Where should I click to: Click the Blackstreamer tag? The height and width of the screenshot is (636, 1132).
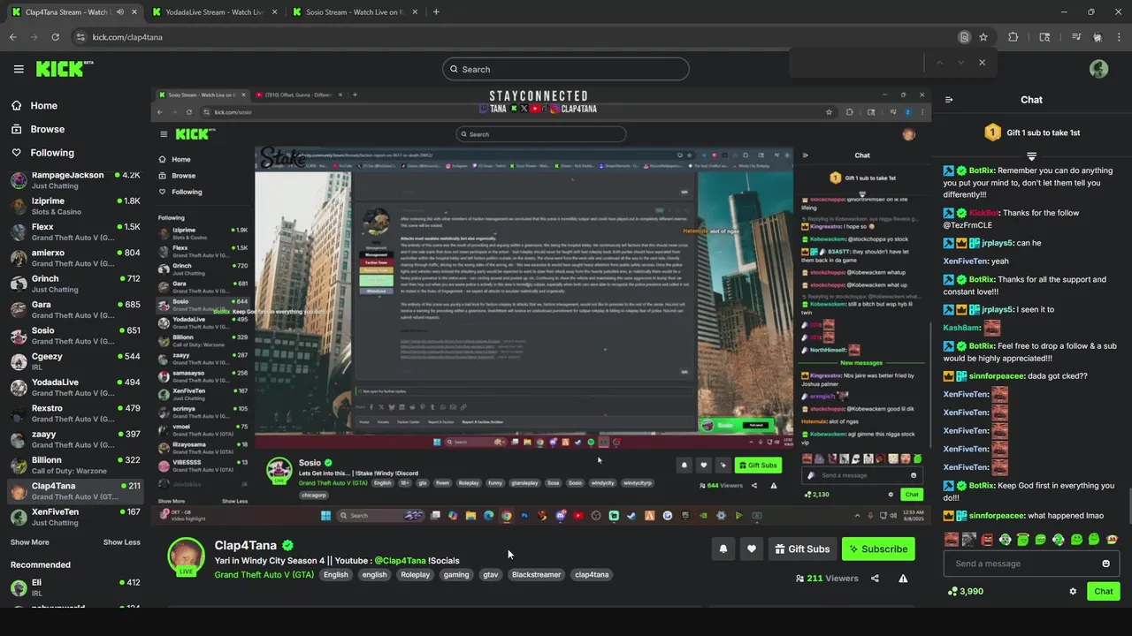(536, 574)
